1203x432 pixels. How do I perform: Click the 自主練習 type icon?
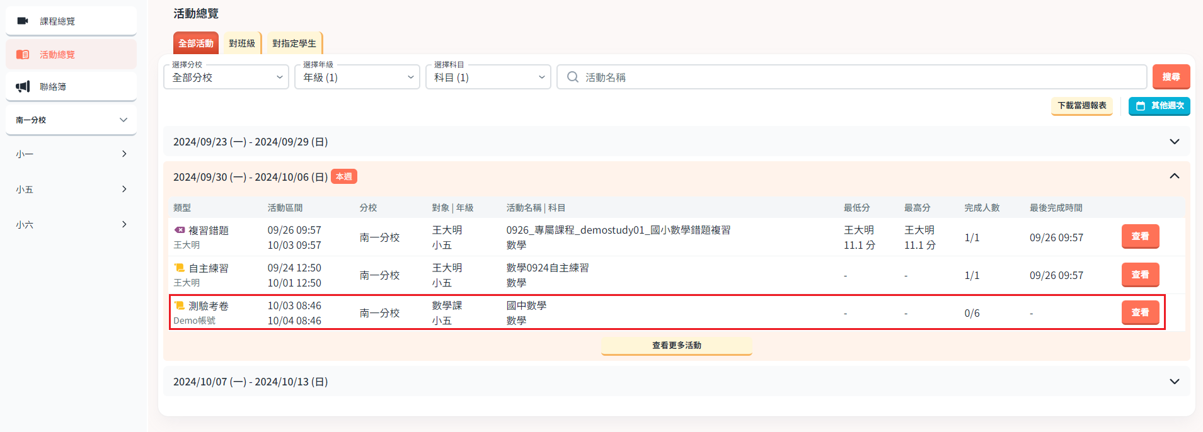pyautogui.click(x=180, y=268)
